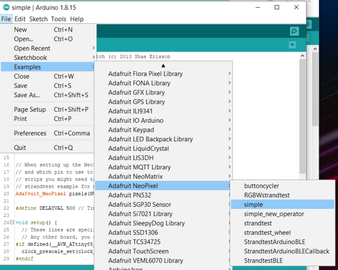Expand Adafruit VEML6070 Library examples
338x270 pixels.
point(163,260)
